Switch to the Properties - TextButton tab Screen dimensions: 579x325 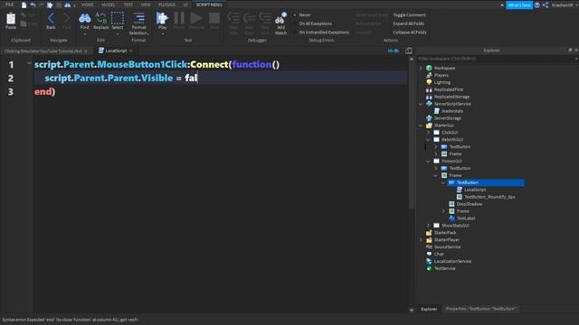pyautogui.click(x=480, y=309)
